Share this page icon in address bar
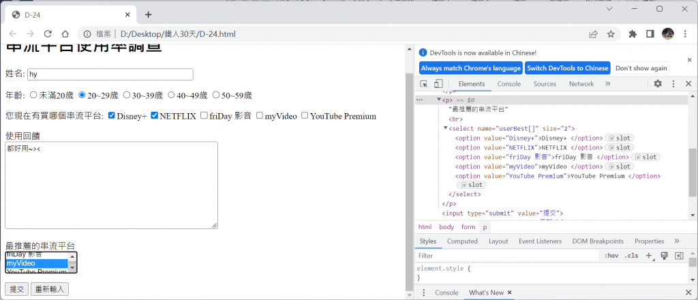Viewport: 698px width, 300px height. tap(594, 34)
